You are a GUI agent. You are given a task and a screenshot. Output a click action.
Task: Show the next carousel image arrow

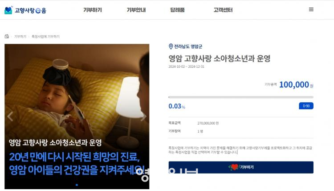pyautogui.click(x=143, y=116)
